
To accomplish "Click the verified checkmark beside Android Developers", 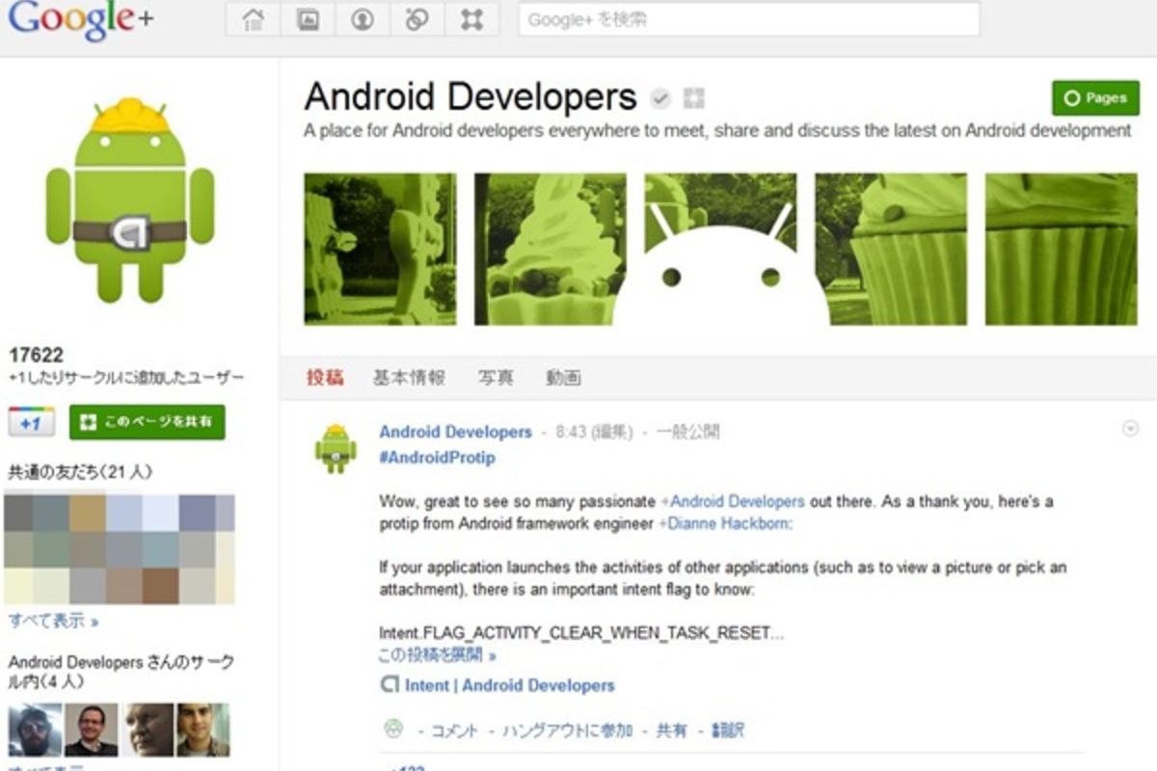I will pos(659,96).
